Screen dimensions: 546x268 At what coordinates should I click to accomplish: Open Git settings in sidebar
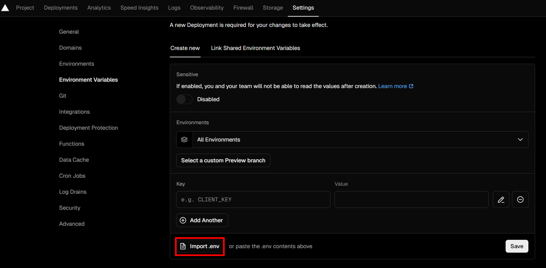click(x=63, y=96)
